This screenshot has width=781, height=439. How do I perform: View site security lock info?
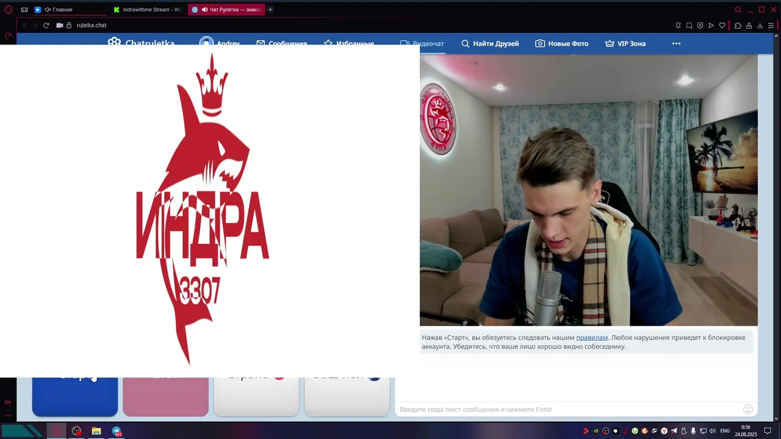[69, 26]
